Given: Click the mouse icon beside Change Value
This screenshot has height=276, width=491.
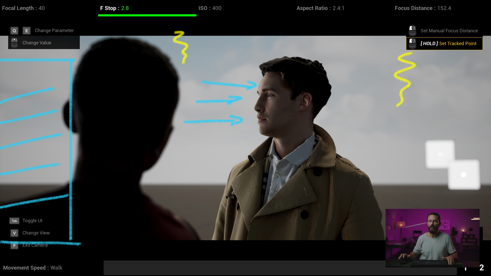Looking at the screenshot, I should tap(14, 43).
